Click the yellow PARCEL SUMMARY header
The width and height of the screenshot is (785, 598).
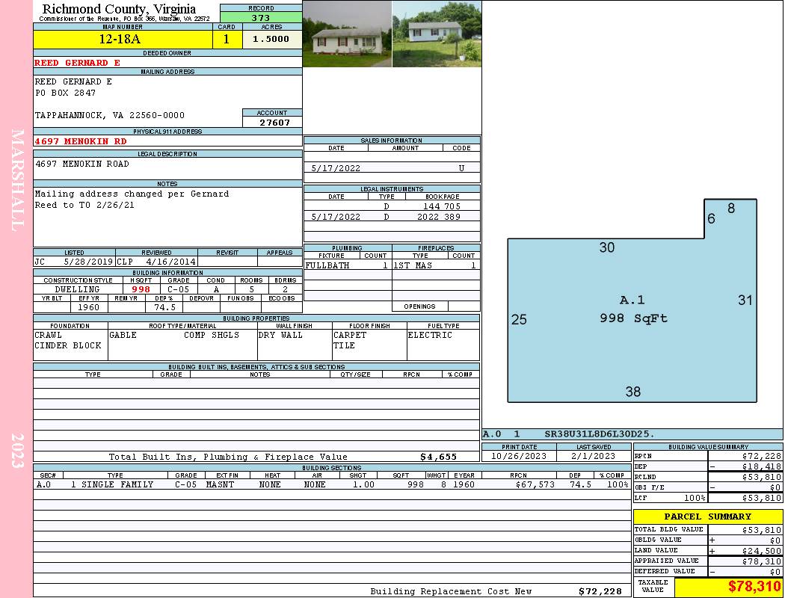coord(708,517)
